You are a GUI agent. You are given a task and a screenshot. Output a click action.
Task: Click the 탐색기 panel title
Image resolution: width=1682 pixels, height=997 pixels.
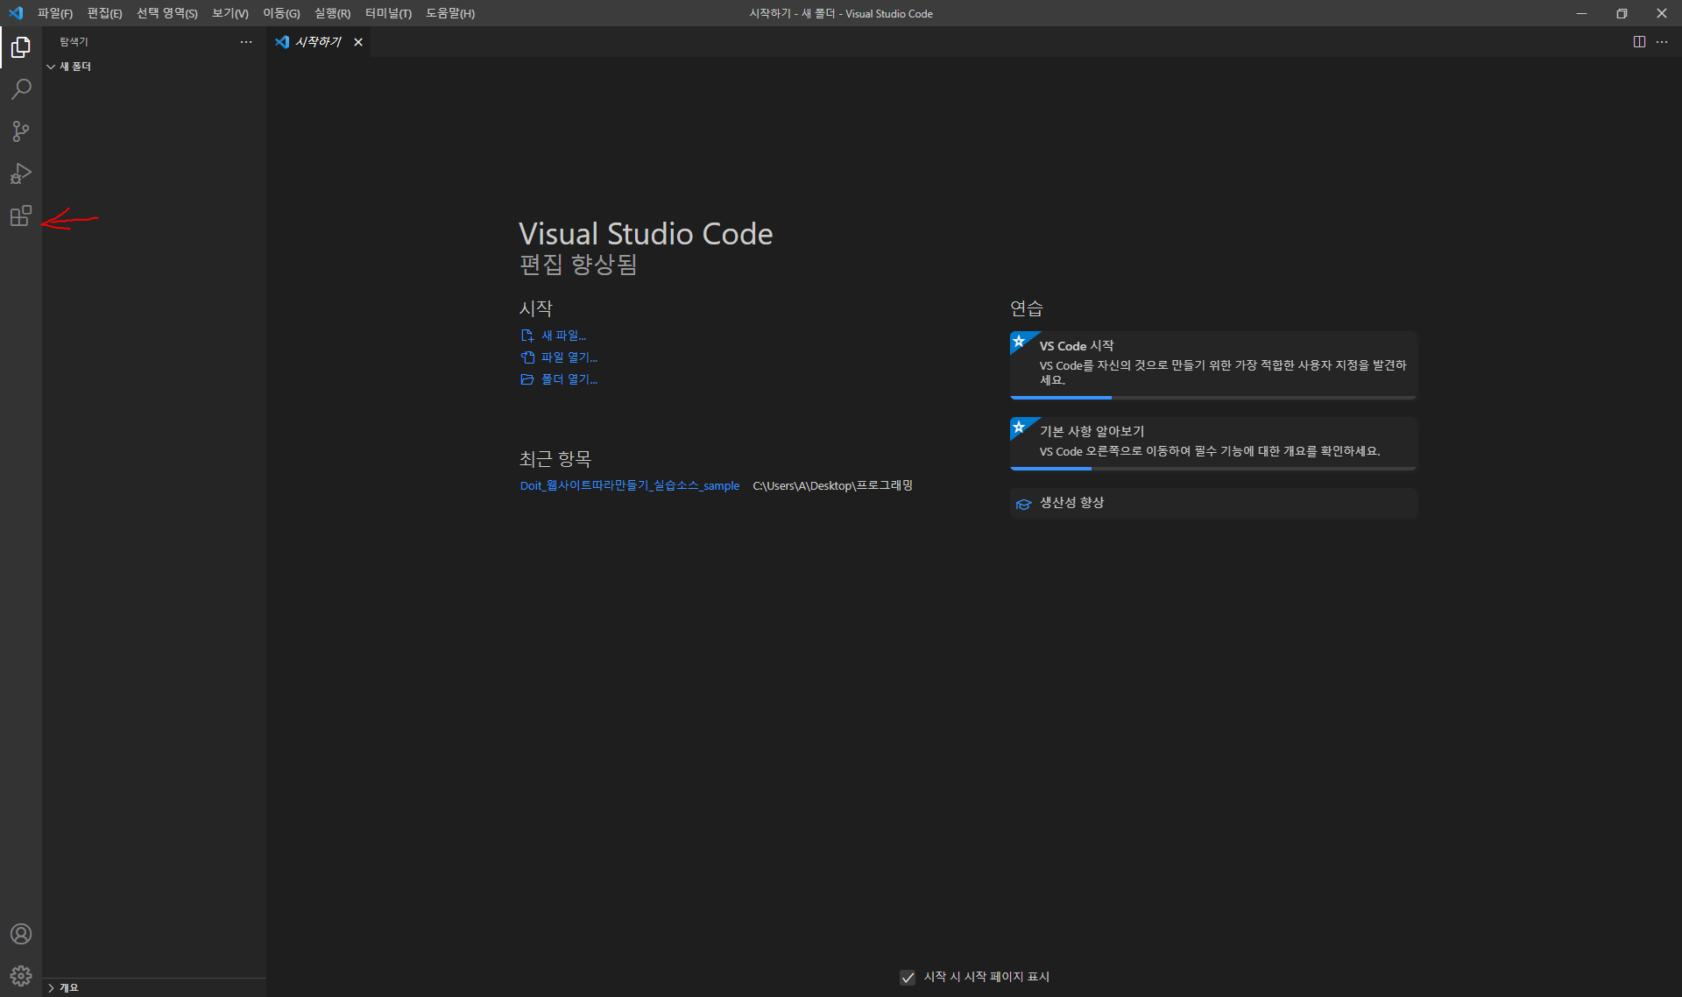tap(74, 42)
